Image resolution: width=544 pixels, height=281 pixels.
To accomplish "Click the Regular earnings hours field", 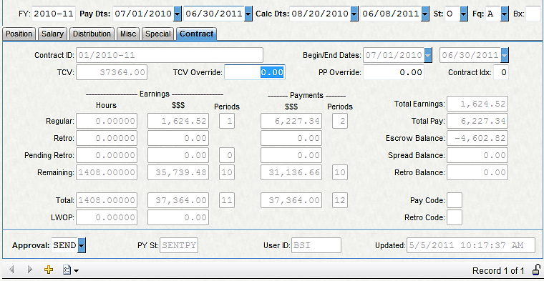I will (107, 121).
